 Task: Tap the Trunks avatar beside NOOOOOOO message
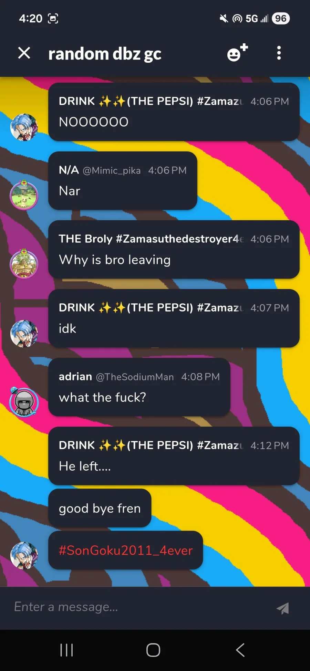pos(24,127)
